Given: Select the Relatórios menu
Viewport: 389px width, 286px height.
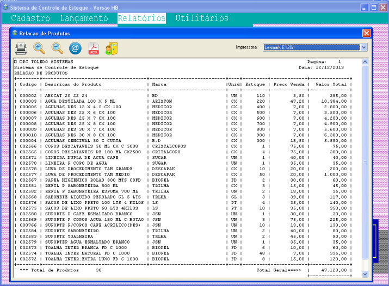Looking at the screenshot, I should click(141, 18).
